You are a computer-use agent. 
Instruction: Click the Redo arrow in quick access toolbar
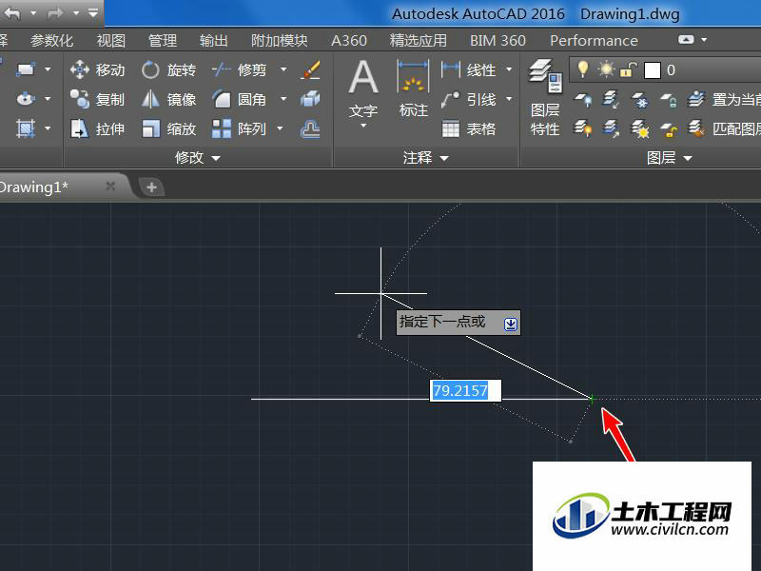pyautogui.click(x=55, y=13)
